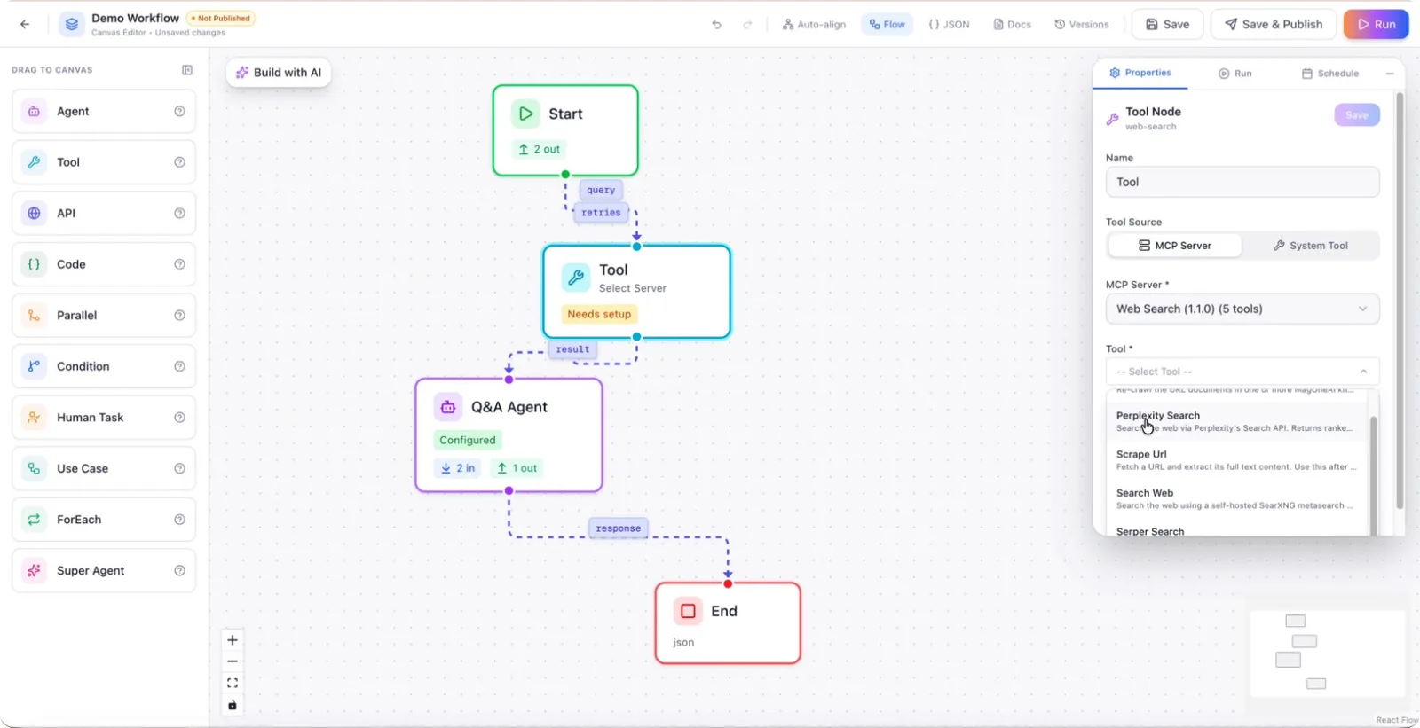Click Auto-align in the toolbar

(814, 25)
